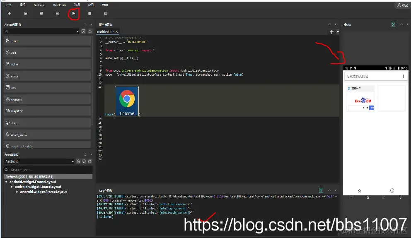Click the save script icon

[41, 13]
